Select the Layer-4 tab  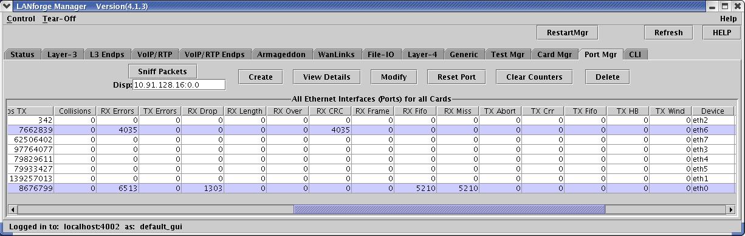pyautogui.click(x=422, y=54)
